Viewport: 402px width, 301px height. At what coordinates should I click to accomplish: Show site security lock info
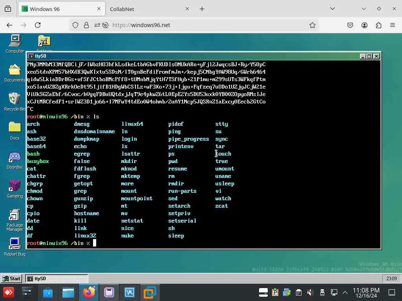coord(86,25)
